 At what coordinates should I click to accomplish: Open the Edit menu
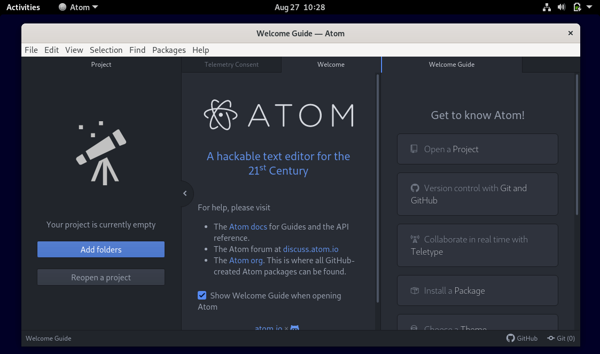click(52, 50)
